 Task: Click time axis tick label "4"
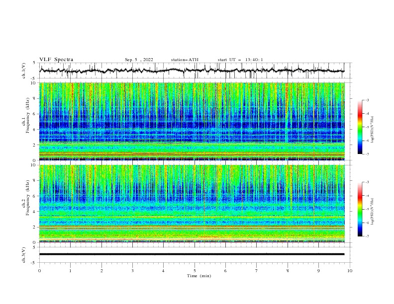[x=164, y=271]
